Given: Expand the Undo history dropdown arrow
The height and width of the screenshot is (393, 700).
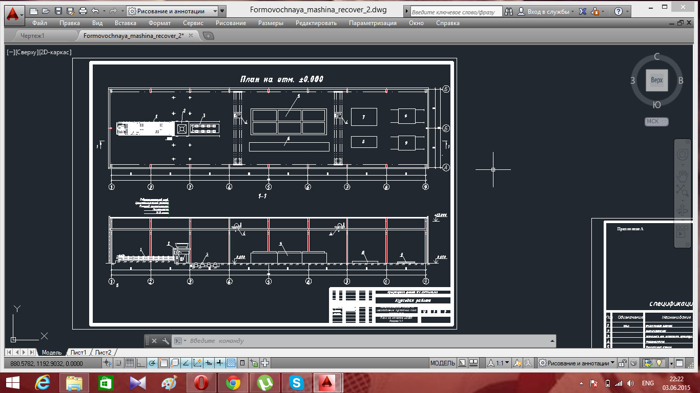Looking at the screenshot, I should tap(104, 11).
